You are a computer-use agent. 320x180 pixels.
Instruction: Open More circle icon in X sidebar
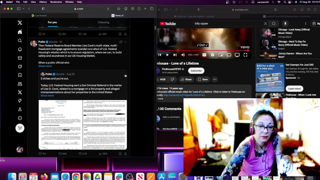(20, 118)
